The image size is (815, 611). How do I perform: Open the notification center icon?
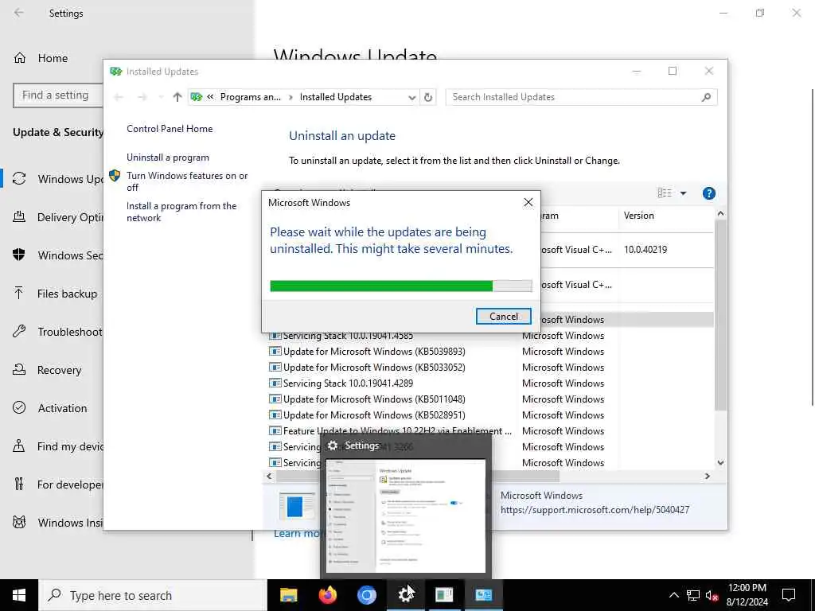coord(789,595)
